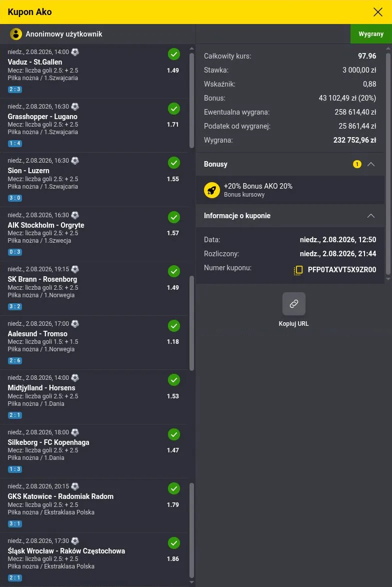Click the Silkeborg - FC Kopenhaga match title
Viewport: 392px width, 587px height.
pyautogui.click(x=48, y=442)
